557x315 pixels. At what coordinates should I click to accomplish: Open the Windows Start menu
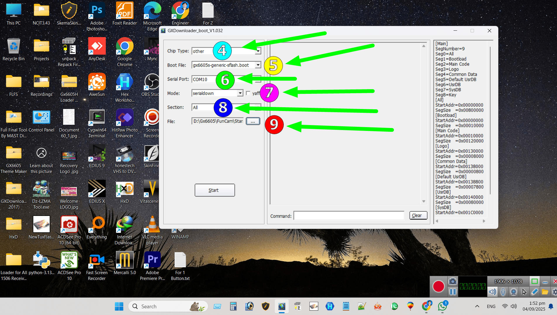point(119,306)
